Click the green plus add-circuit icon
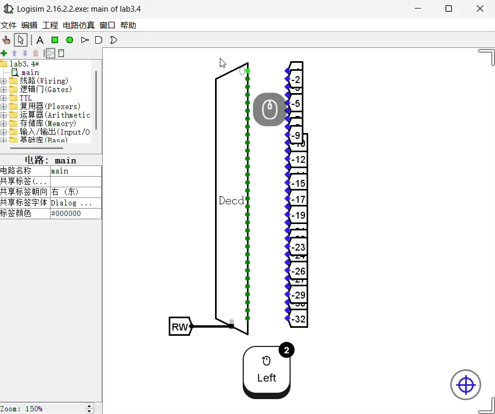Image resolution: width=495 pixels, height=414 pixels. pyautogui.click(x=4, y=53)
